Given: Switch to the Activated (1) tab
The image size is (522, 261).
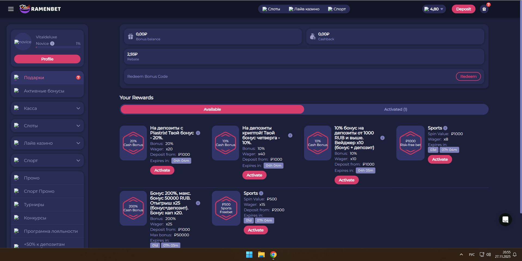Looking at the screenshot, I should click(396, 109).
